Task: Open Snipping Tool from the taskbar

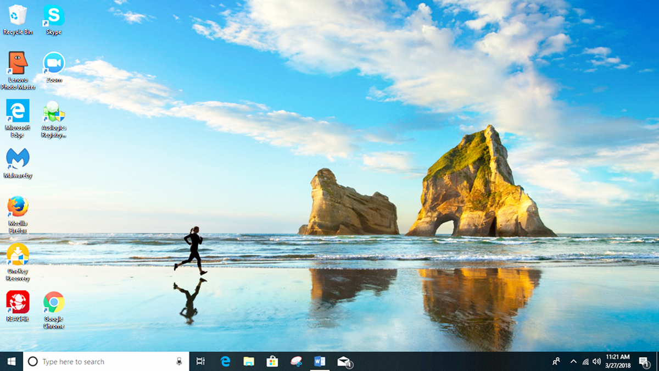Action: (x=296, y=361)
